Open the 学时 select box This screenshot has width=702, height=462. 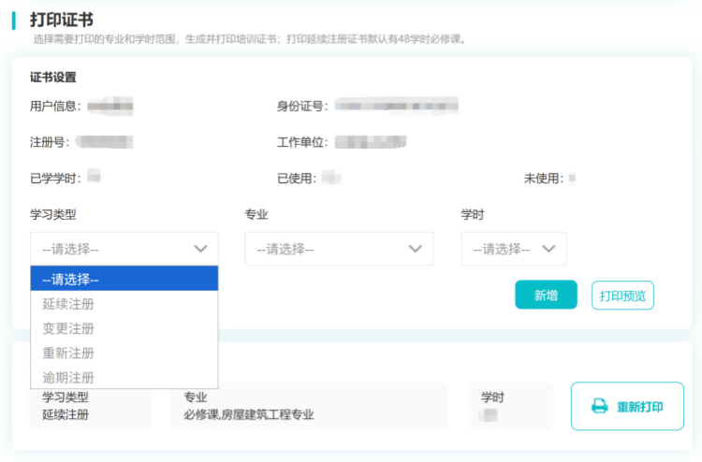[x=513, y=249]
